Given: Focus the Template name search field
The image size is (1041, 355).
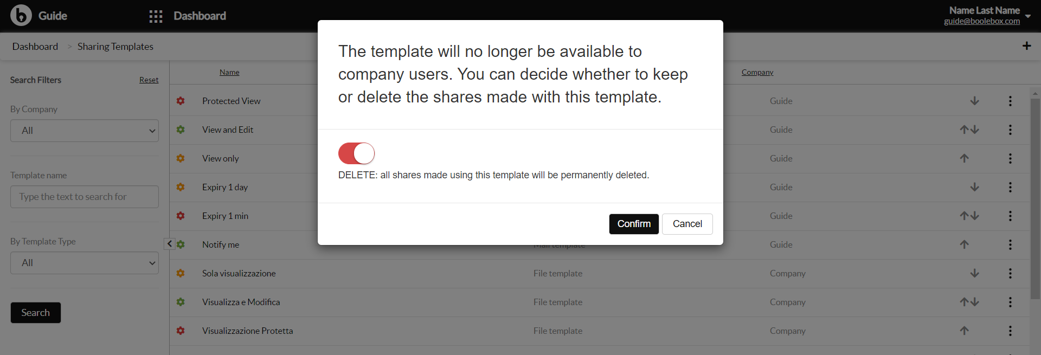Looking at the screenshot, I should 85,197.
